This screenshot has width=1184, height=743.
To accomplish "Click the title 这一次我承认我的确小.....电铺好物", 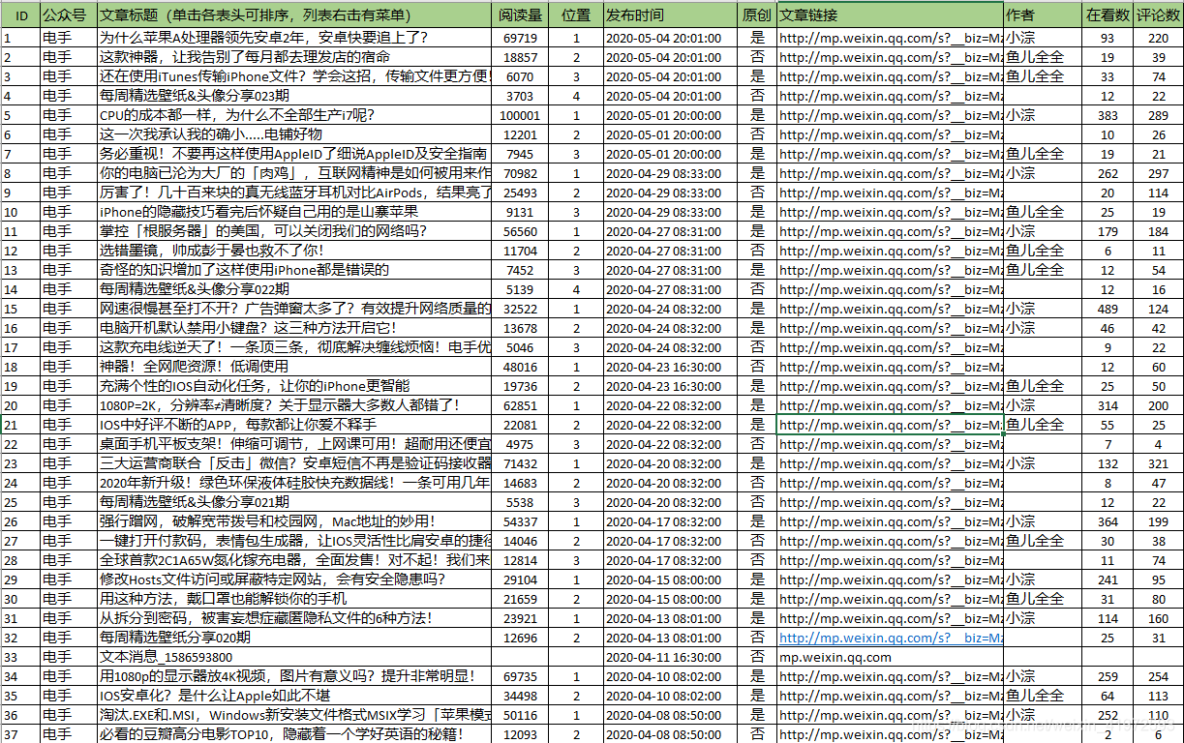I will point(211,134).
